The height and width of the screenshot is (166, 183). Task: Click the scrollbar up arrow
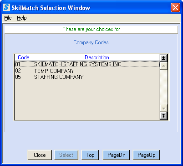point(163,66)
